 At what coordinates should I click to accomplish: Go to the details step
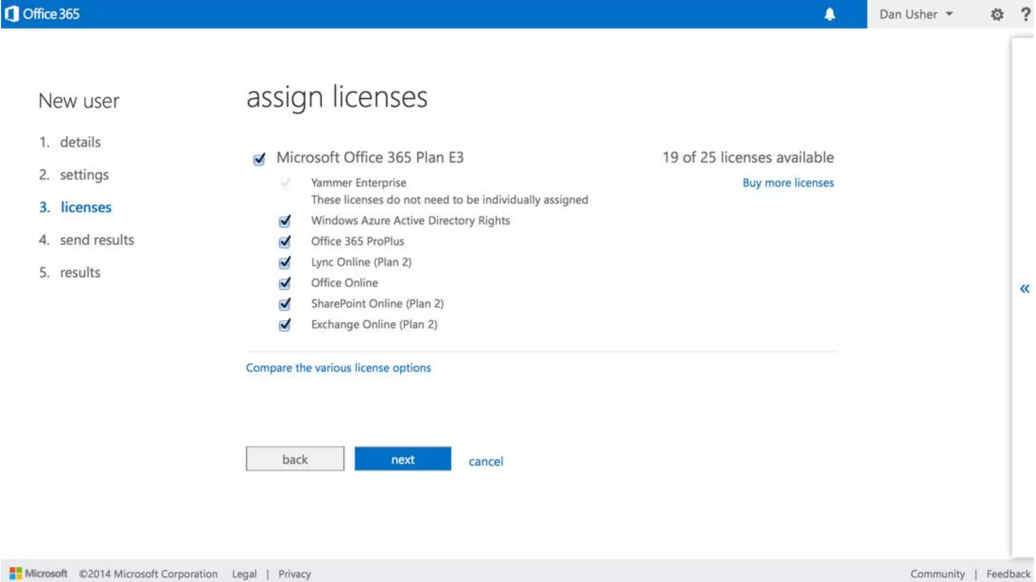pos(80,142)
